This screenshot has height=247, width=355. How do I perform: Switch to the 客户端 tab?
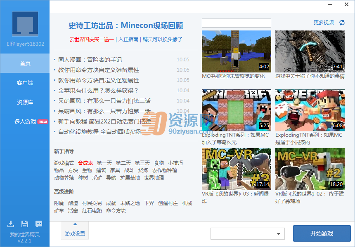[x=25, y=83]
